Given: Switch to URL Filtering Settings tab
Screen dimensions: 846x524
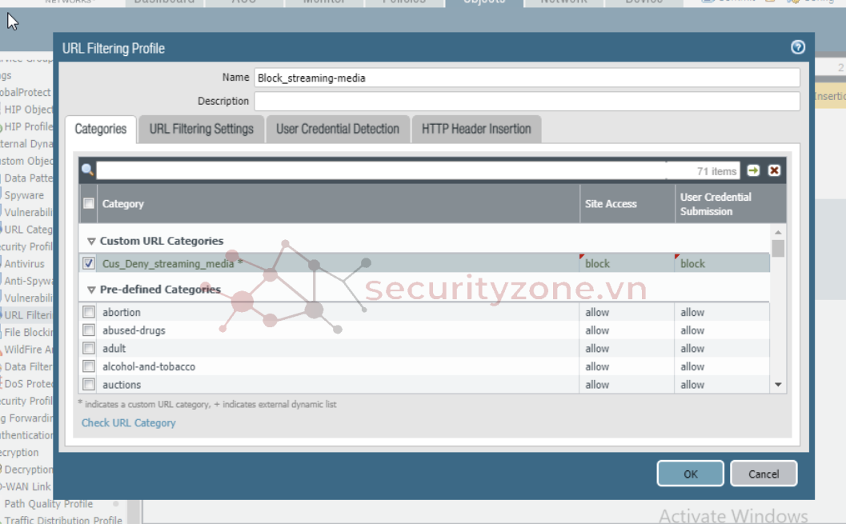Looking at the screenshot, I should (x=201, y=129).
